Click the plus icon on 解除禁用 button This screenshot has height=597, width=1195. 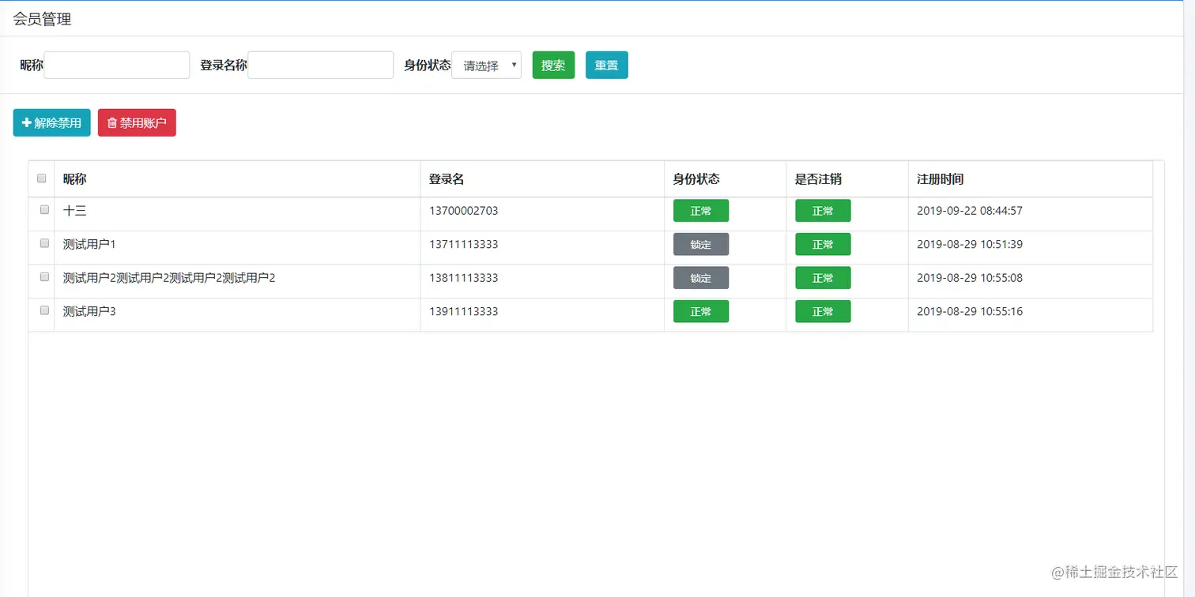tap(27, 123)
